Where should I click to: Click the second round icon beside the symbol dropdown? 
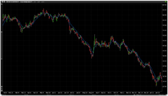coord(4,2)
